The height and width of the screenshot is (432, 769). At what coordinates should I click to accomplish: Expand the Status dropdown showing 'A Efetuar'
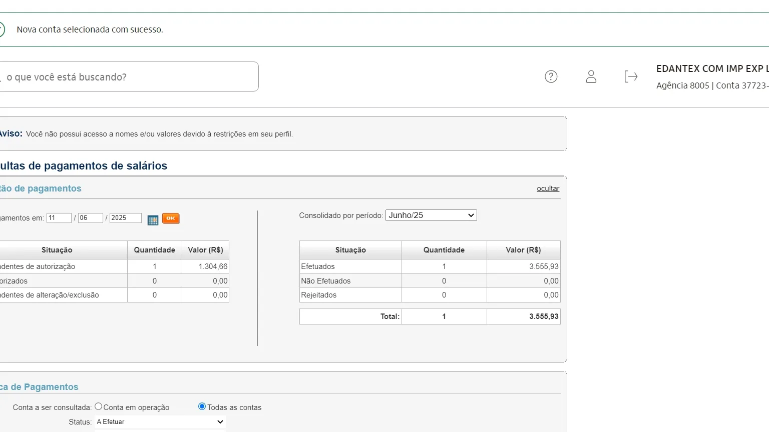160,422
